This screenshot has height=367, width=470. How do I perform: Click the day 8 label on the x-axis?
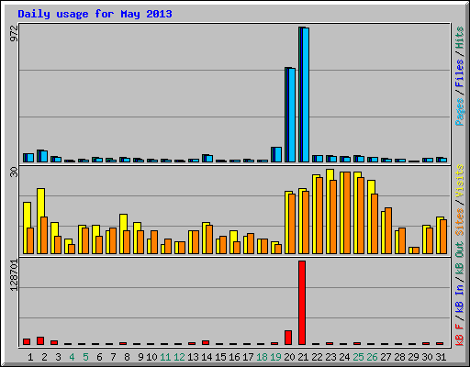point(127,357)
